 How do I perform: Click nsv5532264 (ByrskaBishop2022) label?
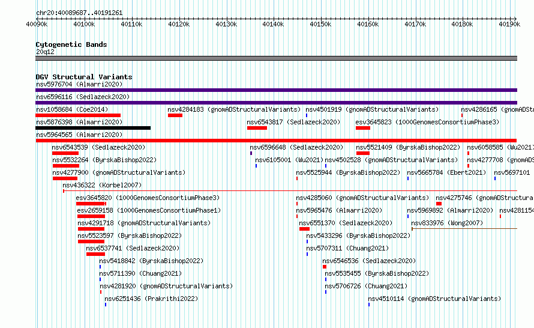tap(104, 160)
